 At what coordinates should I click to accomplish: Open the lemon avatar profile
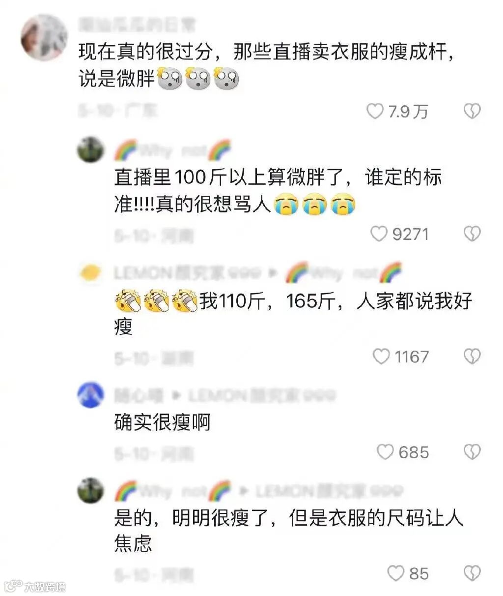click(x=90, y=272)
